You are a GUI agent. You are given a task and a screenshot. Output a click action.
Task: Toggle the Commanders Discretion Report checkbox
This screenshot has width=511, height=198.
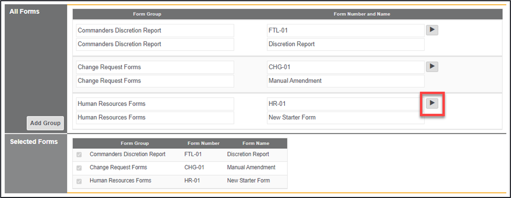pos(79,155)
